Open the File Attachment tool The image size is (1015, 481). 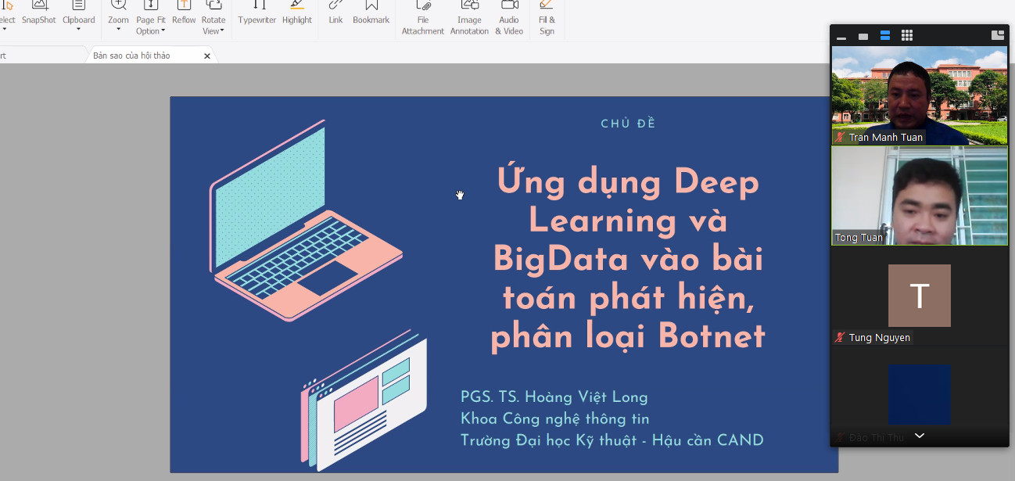tap(423, 17)
